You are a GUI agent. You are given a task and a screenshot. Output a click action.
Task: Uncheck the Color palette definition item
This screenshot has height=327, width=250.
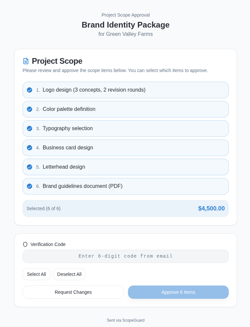pos(30,109)
